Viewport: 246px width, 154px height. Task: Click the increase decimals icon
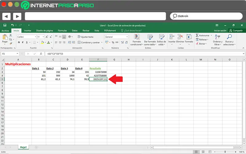pos(122,42)
